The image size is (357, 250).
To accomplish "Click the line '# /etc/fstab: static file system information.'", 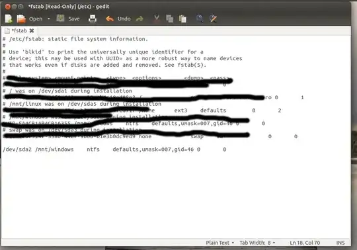I will coord(75,39).
